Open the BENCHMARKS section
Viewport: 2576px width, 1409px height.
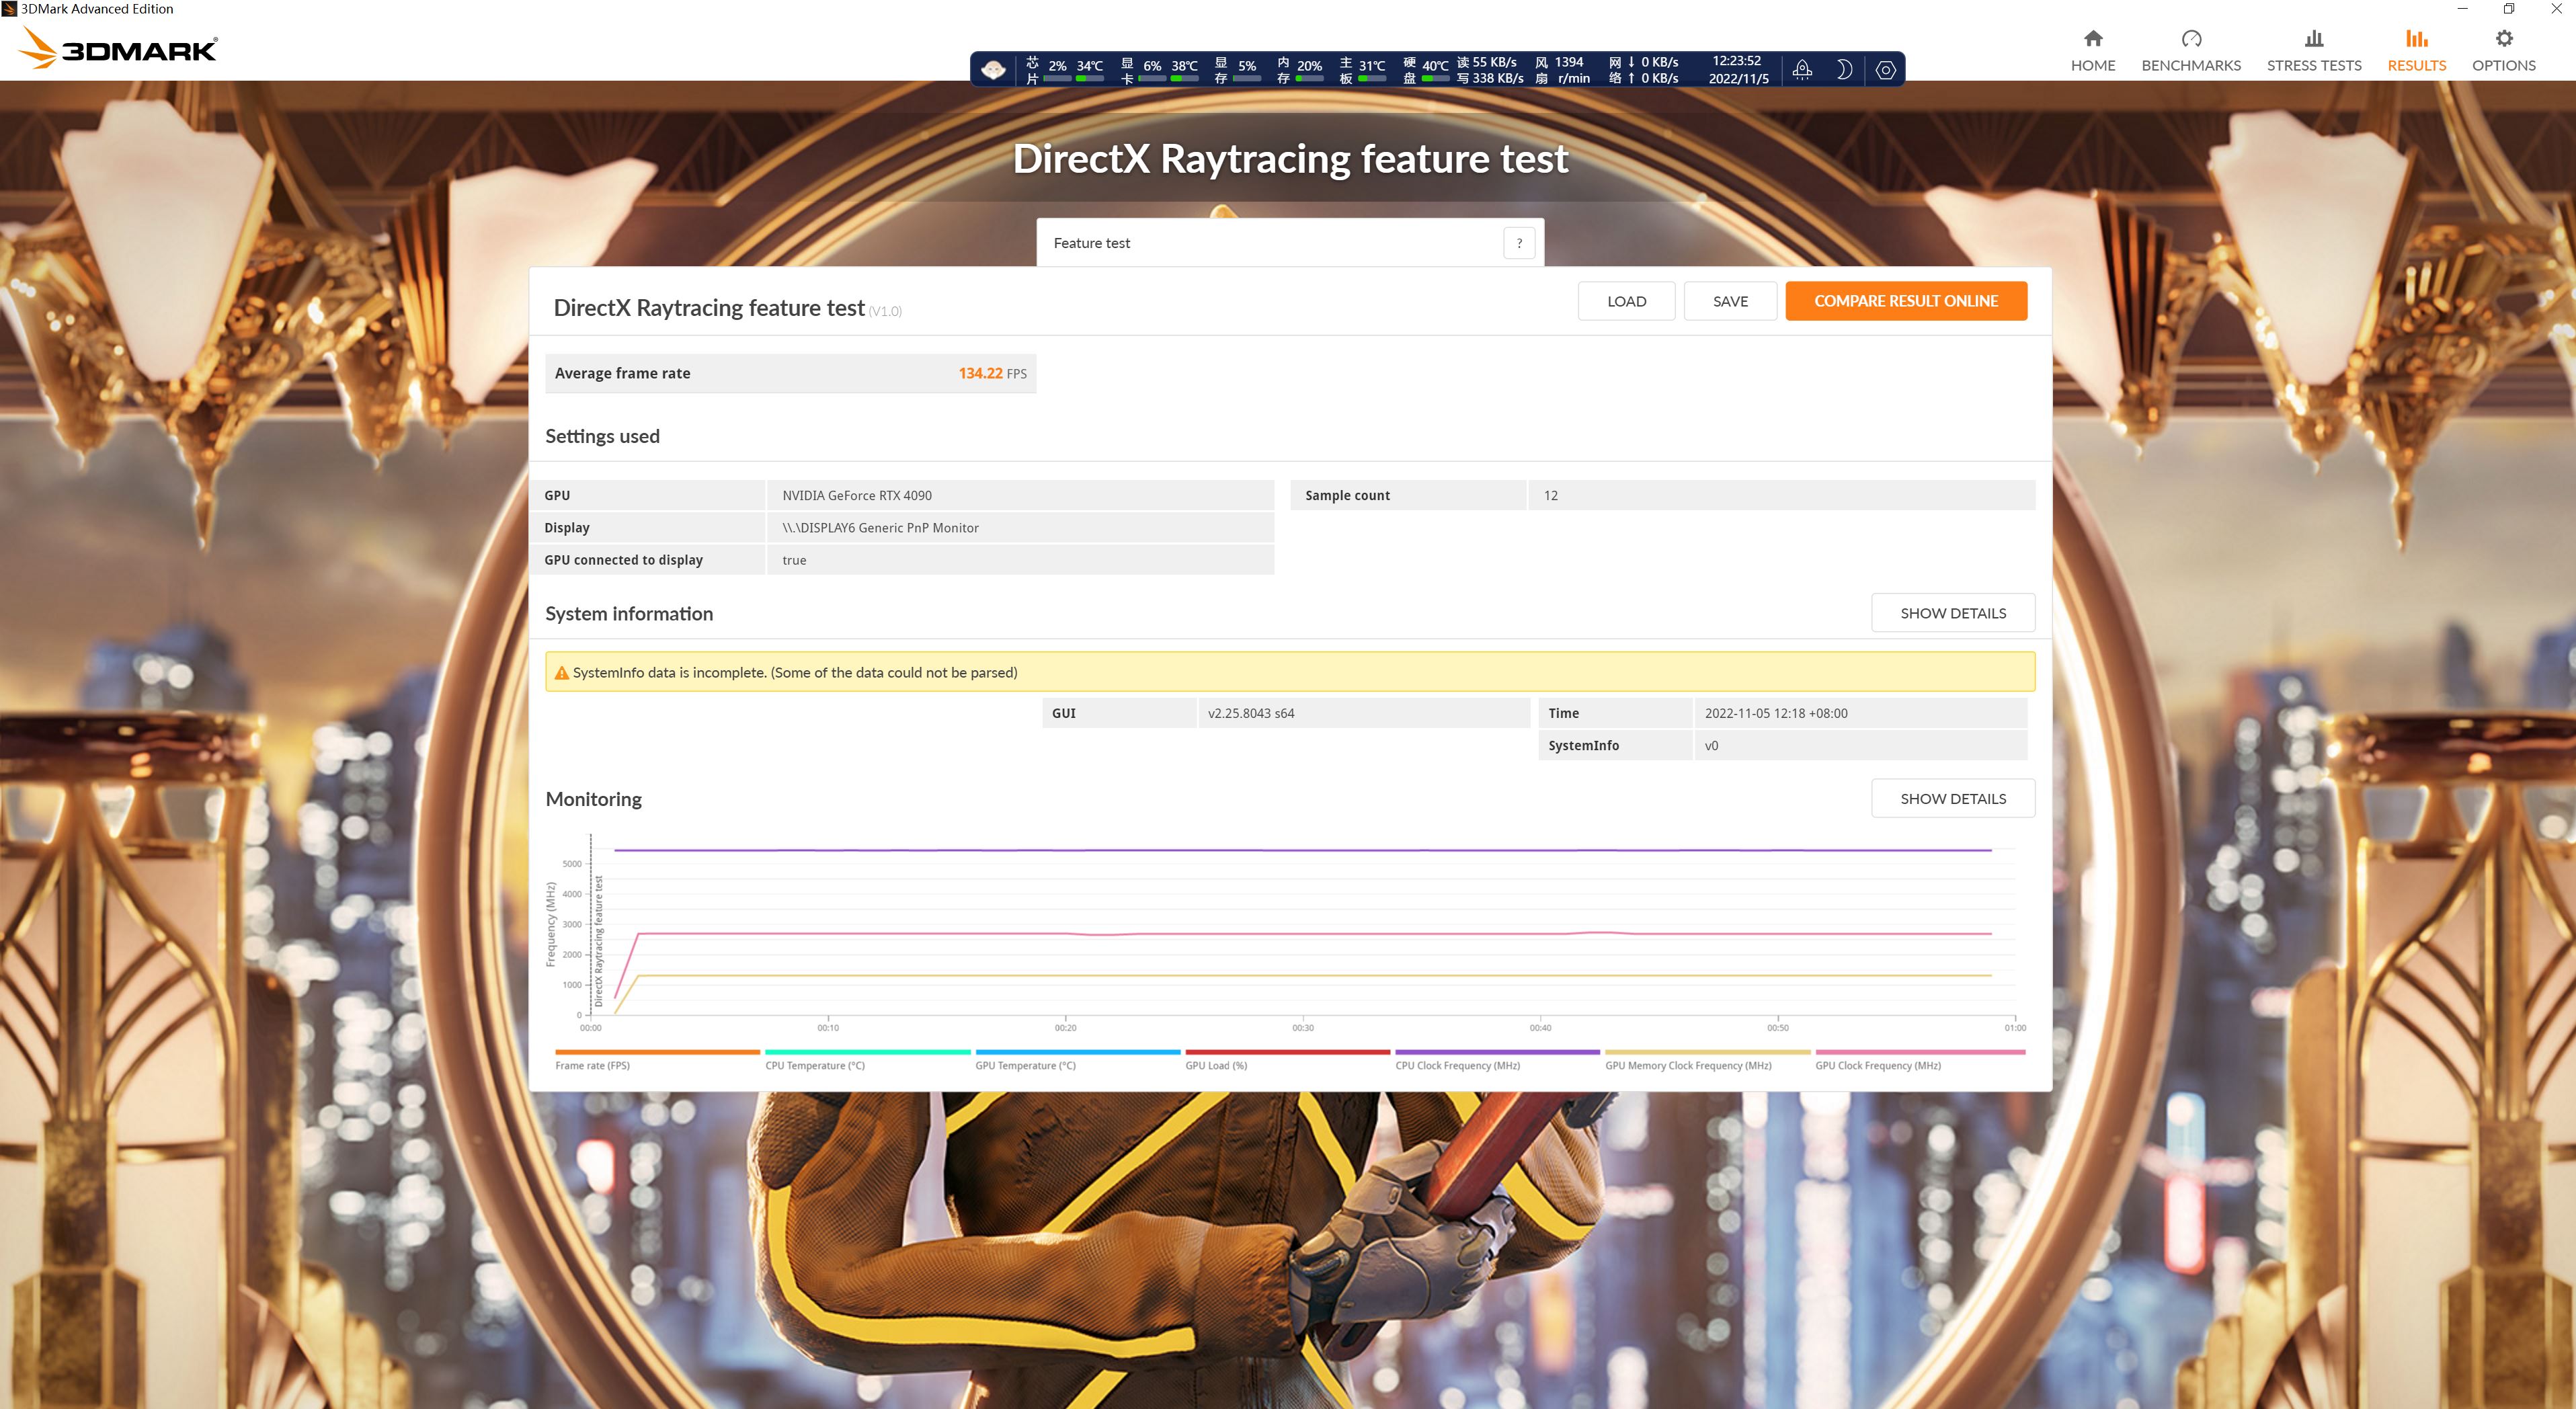tap(2190, 50)
